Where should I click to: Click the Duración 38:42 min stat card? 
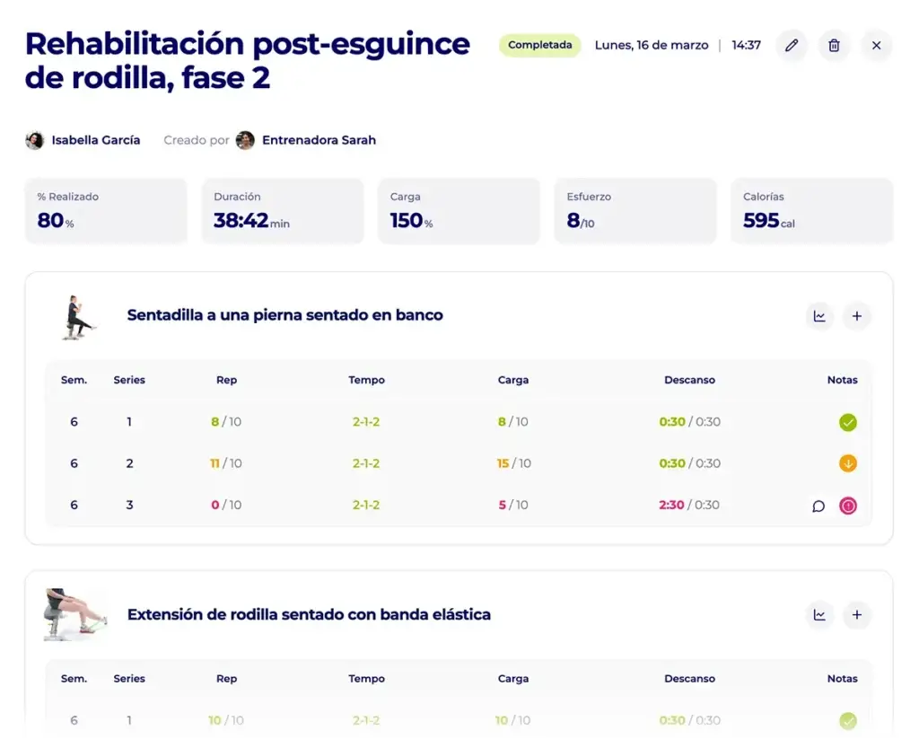tap(283, 211)
